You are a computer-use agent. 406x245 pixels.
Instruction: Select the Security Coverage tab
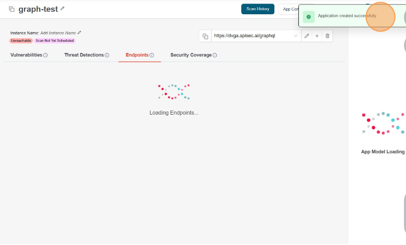191,55
